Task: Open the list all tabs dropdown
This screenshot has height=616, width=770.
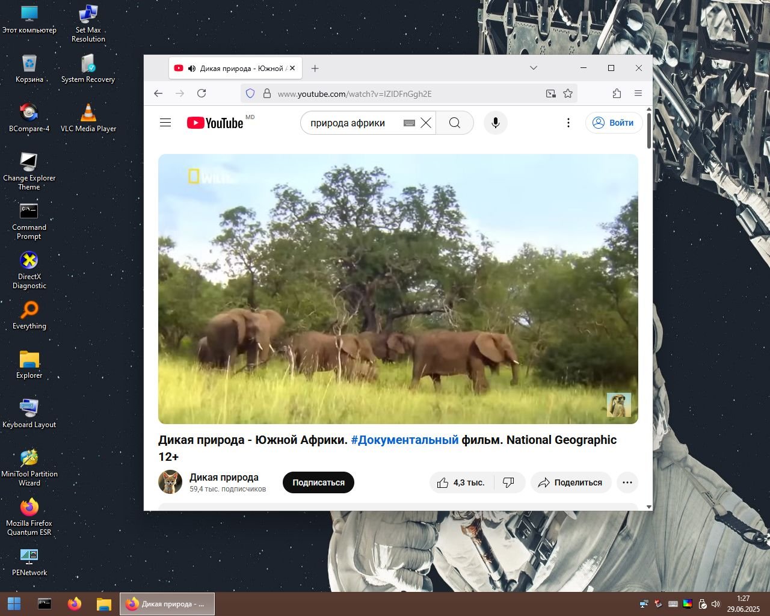Action: point(533,68)
